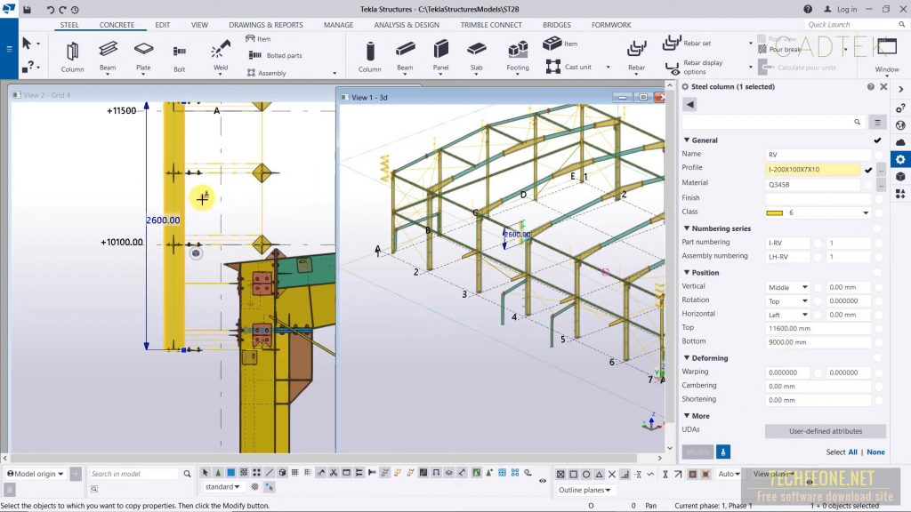Click the Top level value field
The width and height of the screenshot is (911, 512).
click(x=818, y=329)
